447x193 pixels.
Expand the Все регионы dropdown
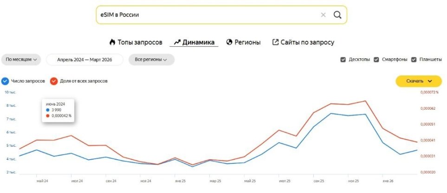point(151,60)
